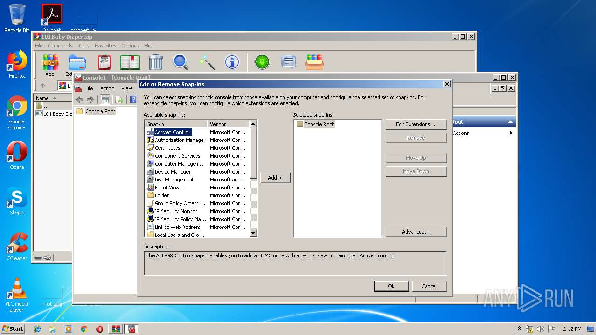Open VLC media player desktop shortcut
The width and height of the screenshot is (596, 335).
click(x=17, y=295)
